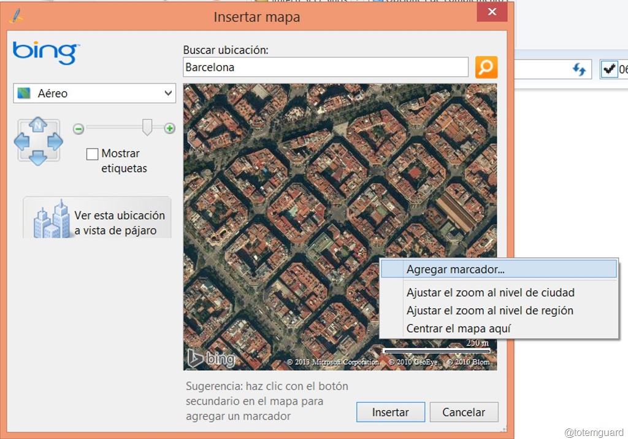Click the Sugerencia hint text below map
Image resolution: width=628 pixels, height=439 pixels.
[267, 401]
